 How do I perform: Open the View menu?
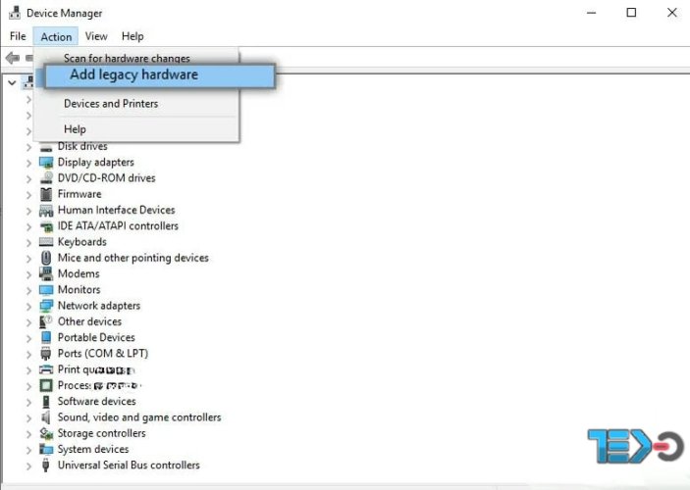pos(96,36)
